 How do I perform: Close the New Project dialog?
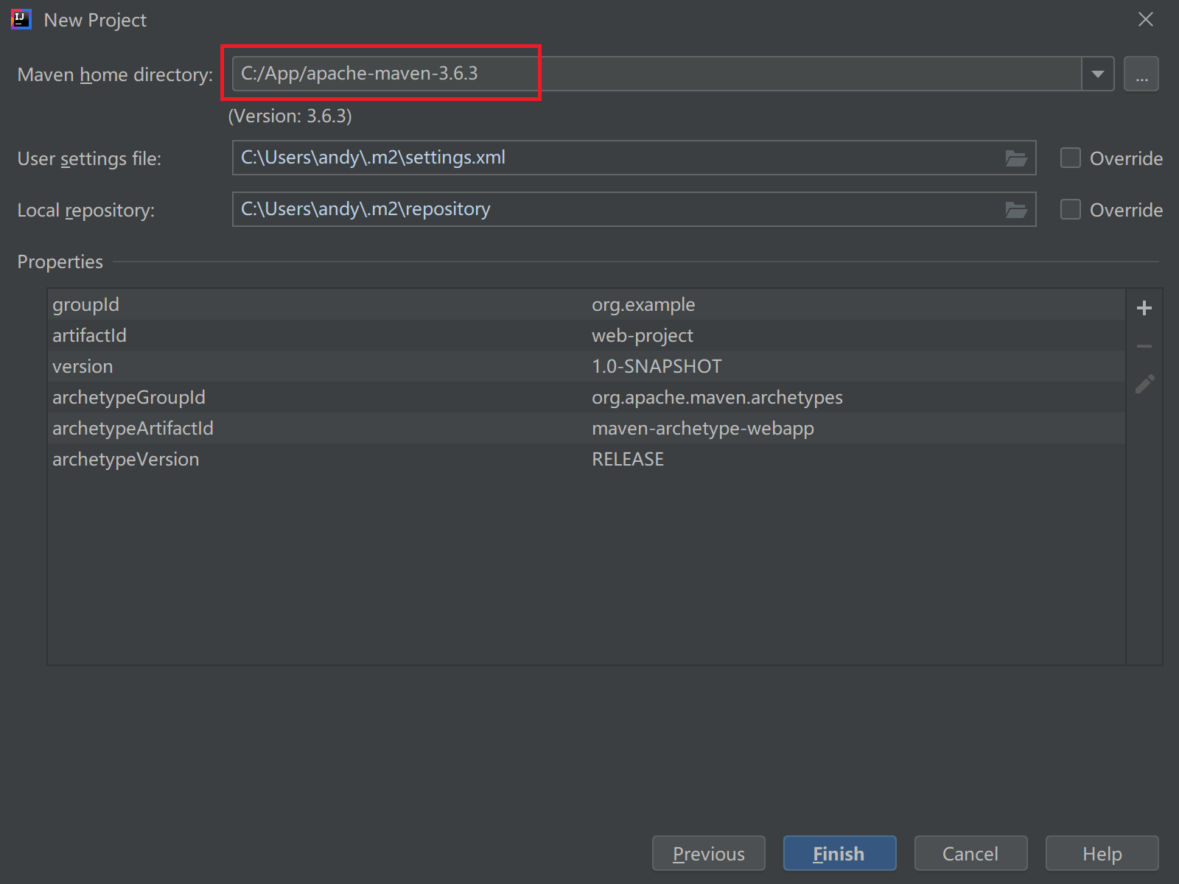1145,19
